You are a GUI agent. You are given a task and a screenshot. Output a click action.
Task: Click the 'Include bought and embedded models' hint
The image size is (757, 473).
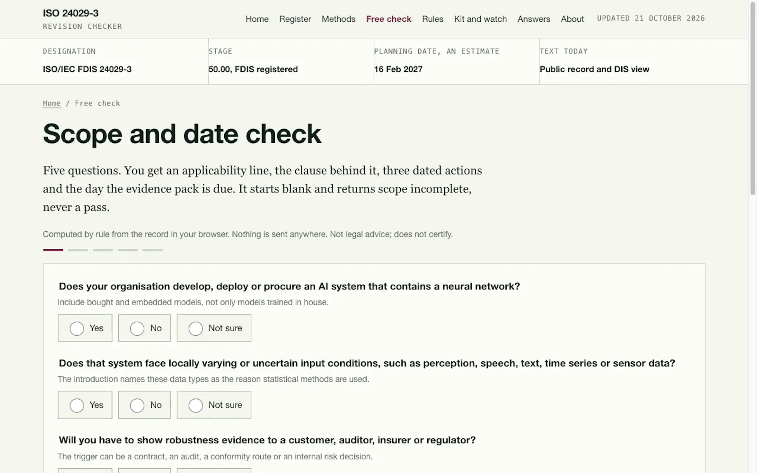pos(193,302)
